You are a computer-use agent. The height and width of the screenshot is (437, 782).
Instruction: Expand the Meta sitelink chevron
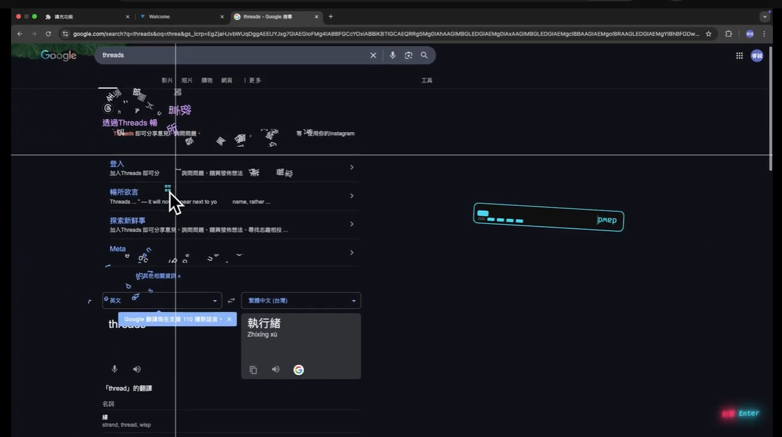click(x=352, y=253)
